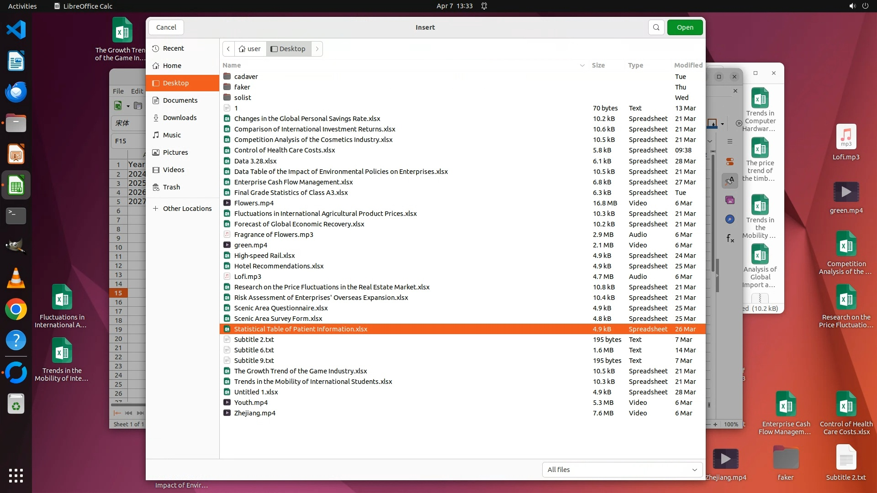Cancel the Insert file dialog
This screenshot has height=493, width=877.
pos(166,27)
